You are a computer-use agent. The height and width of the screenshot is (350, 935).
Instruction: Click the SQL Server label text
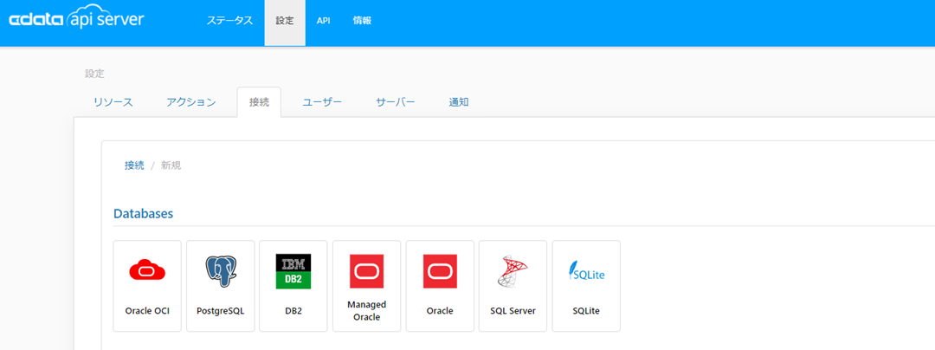pos(513,311)
